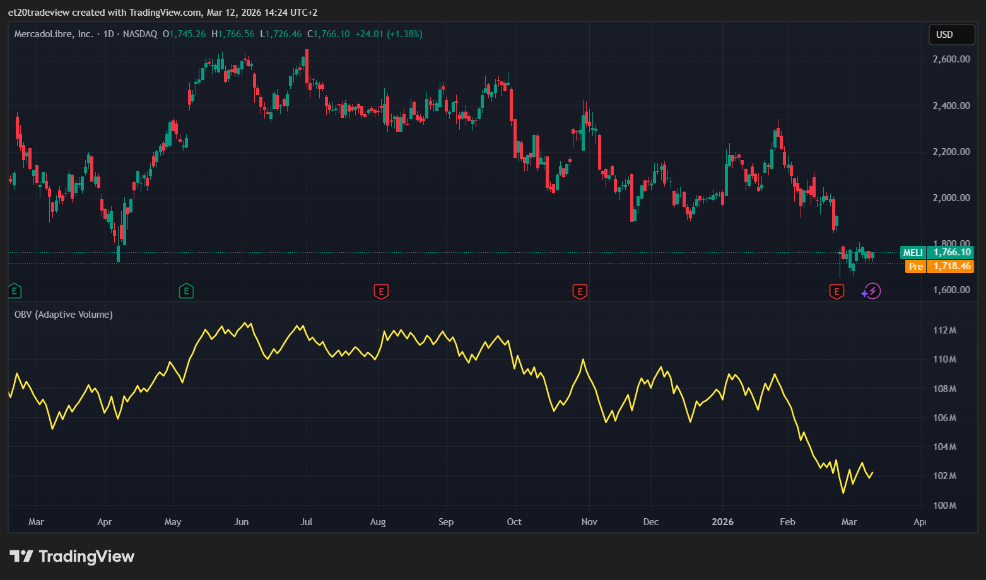The image size is (986, 580).
Task: Click the 2,200.00 price axis label
Action: [x=951, y=151]
